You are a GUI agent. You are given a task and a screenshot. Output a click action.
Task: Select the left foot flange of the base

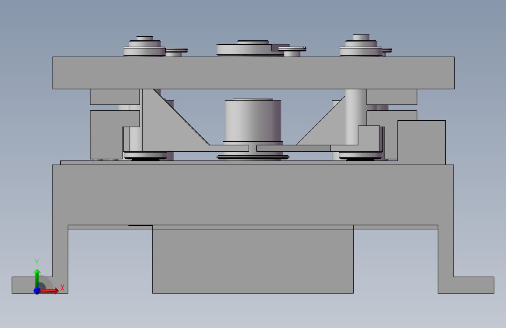pos(32,285)
